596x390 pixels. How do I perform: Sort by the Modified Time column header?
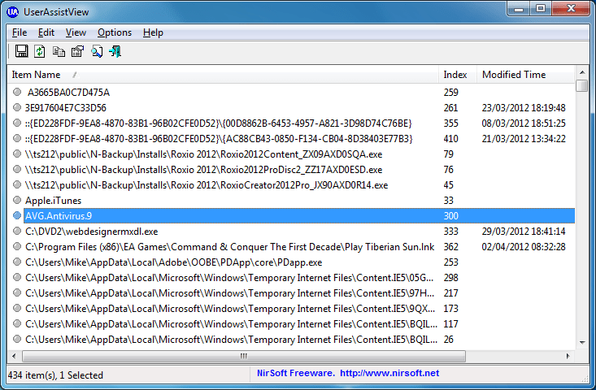(x=526, y=75)
